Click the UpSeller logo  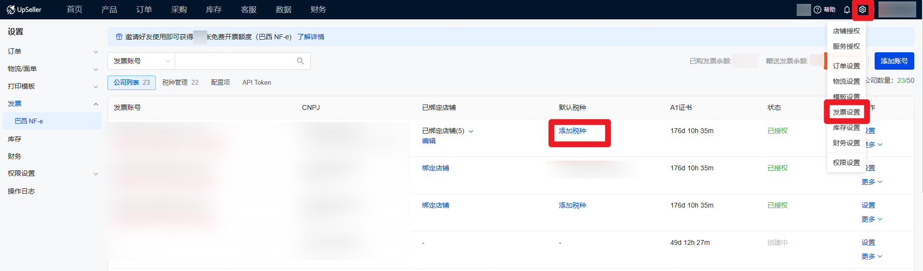(x=24, y=10)
